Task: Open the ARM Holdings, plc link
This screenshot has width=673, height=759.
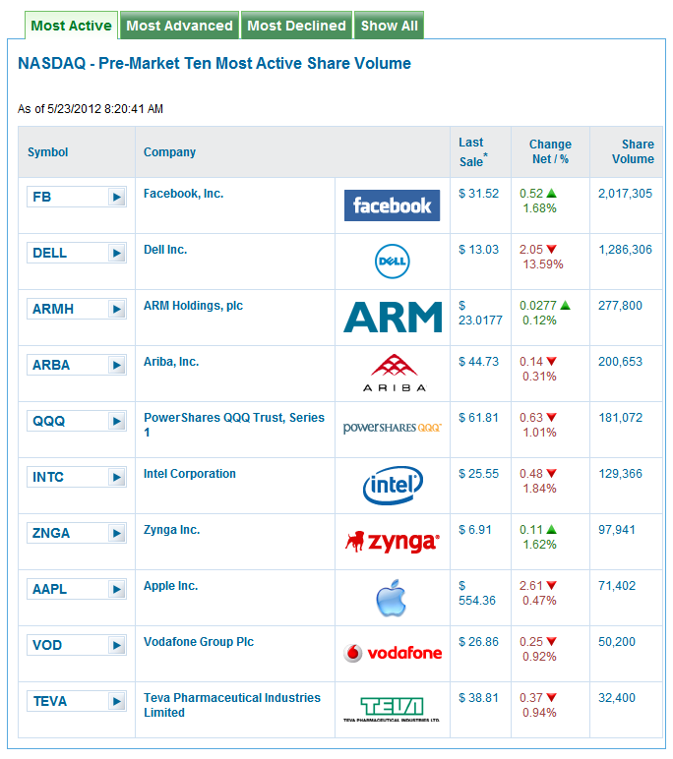Action: (193, 306)
